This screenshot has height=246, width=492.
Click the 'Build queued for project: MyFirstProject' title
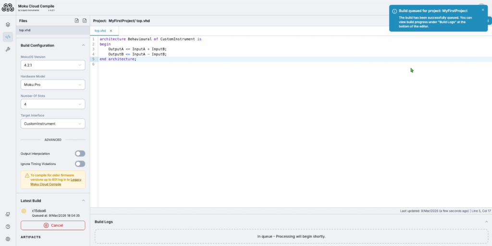(433, 11)
